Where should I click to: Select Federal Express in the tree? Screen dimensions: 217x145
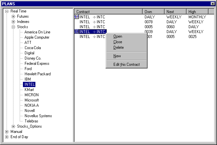click(x=37, y=63)
